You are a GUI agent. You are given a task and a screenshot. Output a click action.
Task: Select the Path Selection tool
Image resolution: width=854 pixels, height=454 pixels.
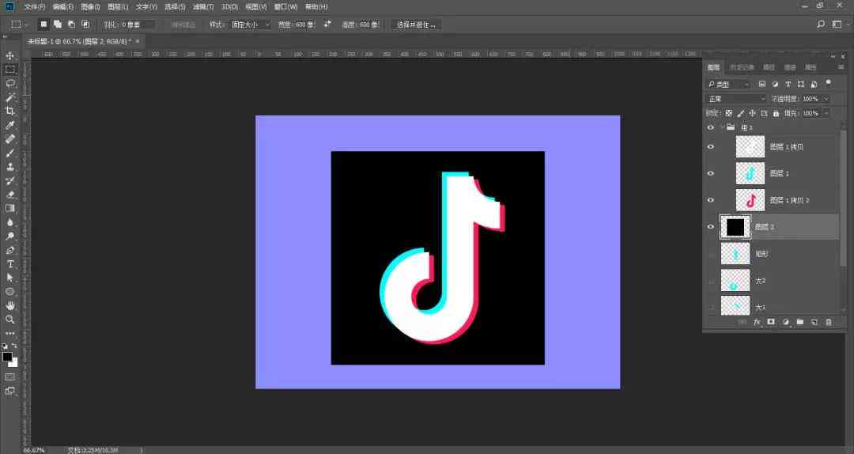point(9,278)
